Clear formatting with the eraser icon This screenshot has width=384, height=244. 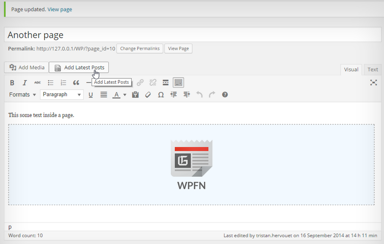148,95
